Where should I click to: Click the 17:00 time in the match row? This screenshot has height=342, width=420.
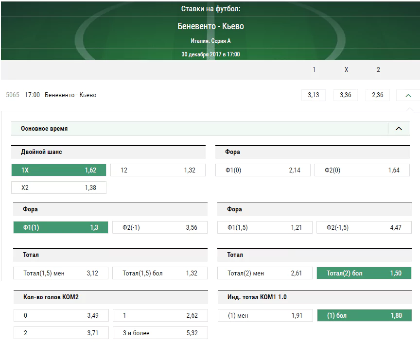32,95
